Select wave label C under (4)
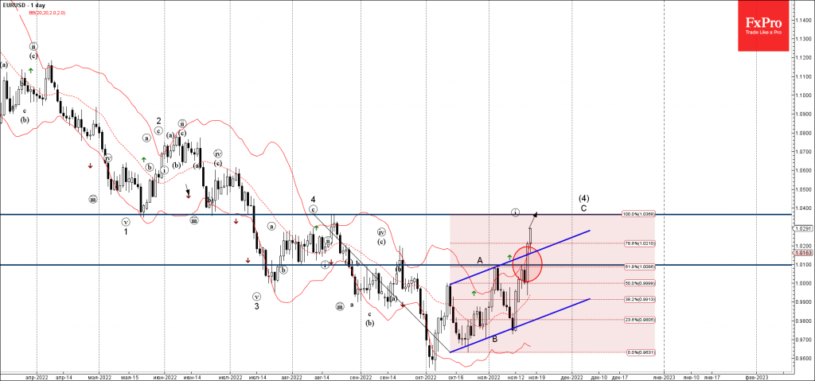This screenshot has height=381, width=815. [x=583, y=208]
